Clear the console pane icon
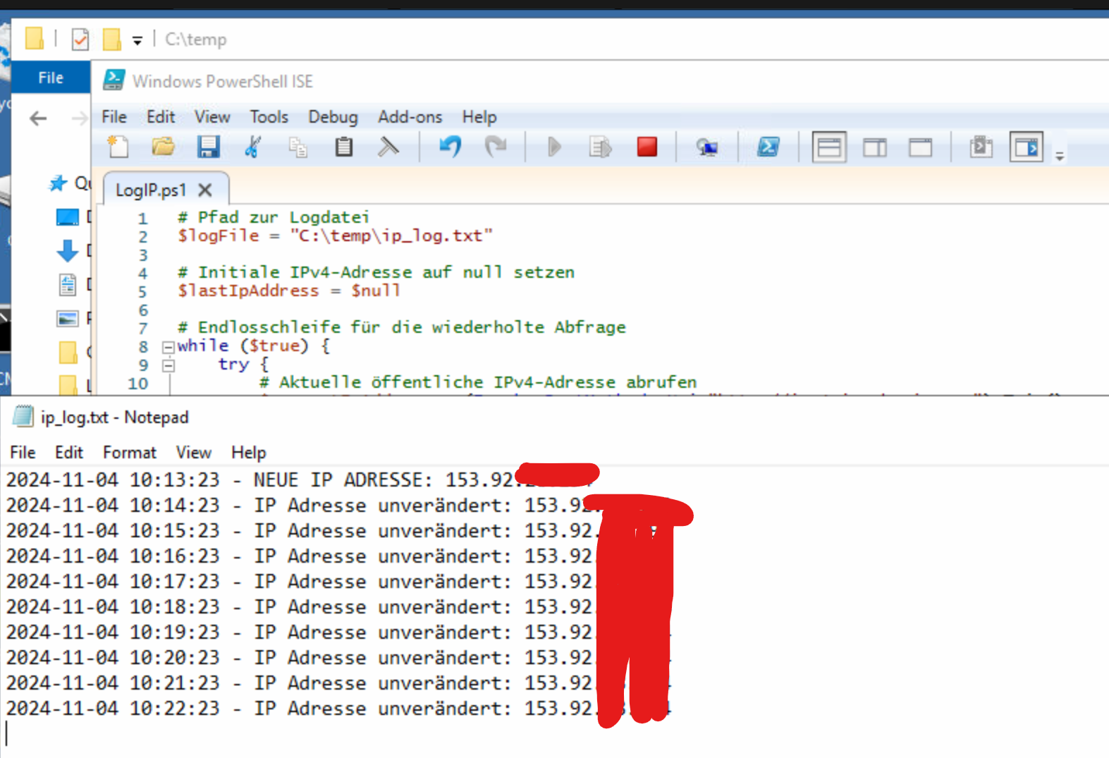This screenshot has height=758, width=1109. (388, 147)
